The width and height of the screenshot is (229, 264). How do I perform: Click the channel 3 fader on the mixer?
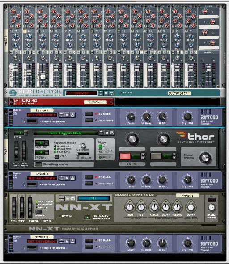pos(42,76)
